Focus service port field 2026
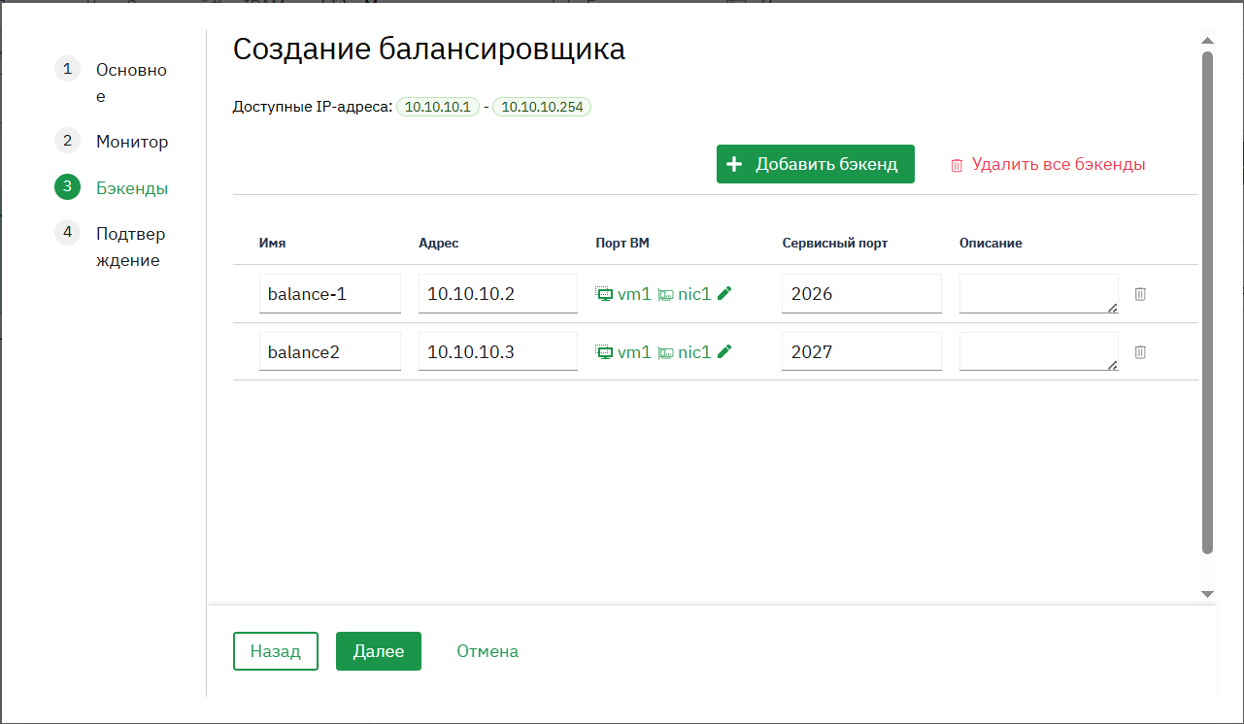This screenshot has height=724, width=1244. pos(861,293)
